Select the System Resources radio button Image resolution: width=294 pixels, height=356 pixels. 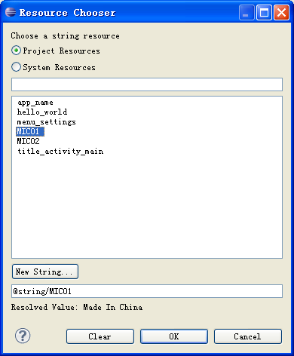coord(16,67)
